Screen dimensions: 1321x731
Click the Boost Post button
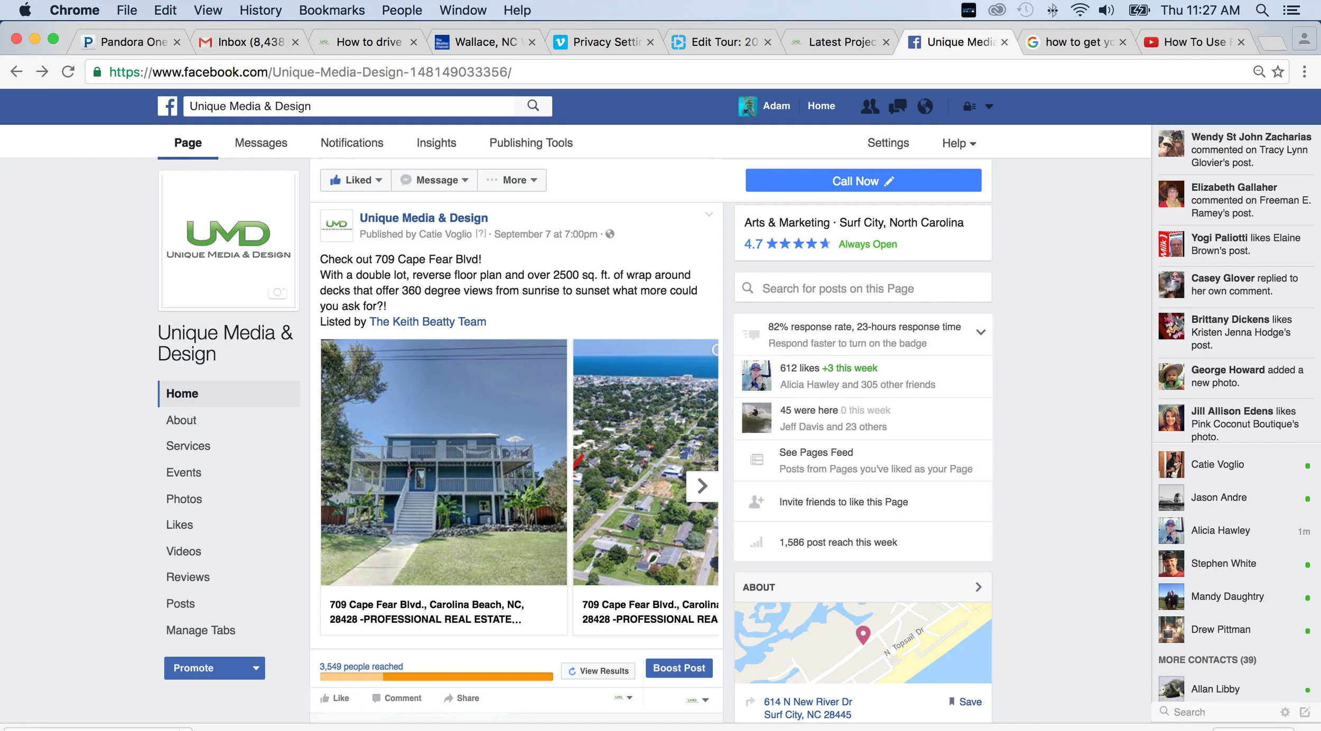679,668
